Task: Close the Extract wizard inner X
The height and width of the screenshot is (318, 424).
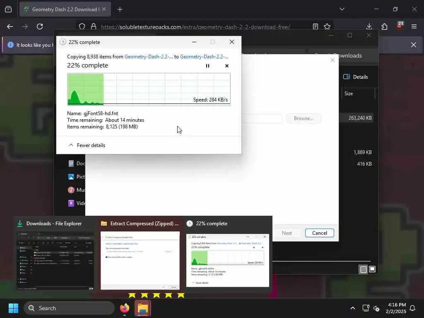Action: tap(332, 60)
